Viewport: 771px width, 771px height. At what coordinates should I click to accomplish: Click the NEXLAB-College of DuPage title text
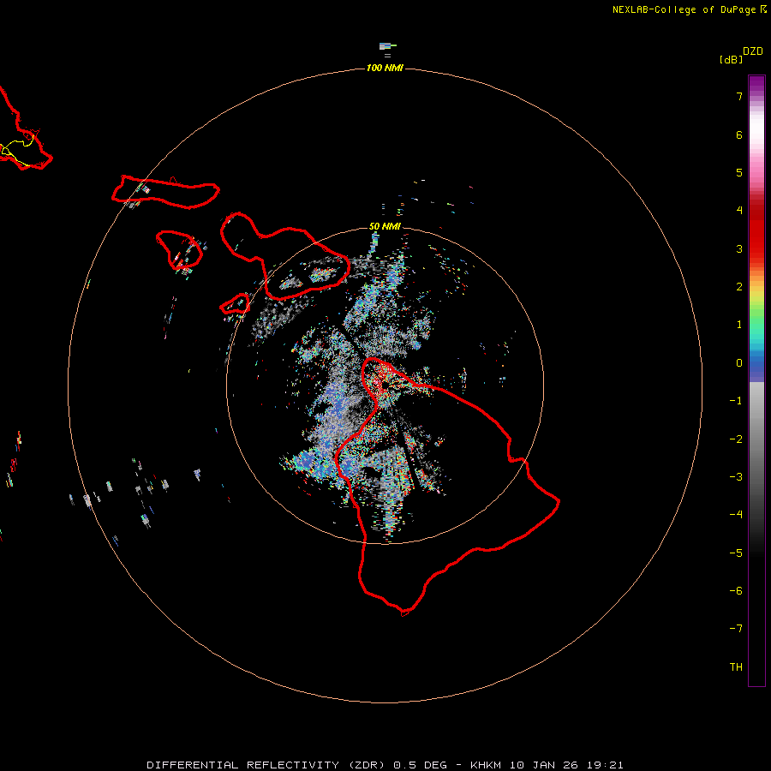tap(684, 9)
